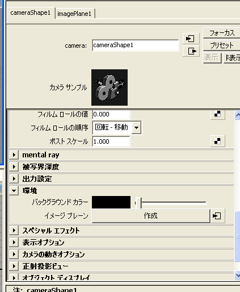Click the output connection icon below input icon
240x292 pixels.
(191, 51)
